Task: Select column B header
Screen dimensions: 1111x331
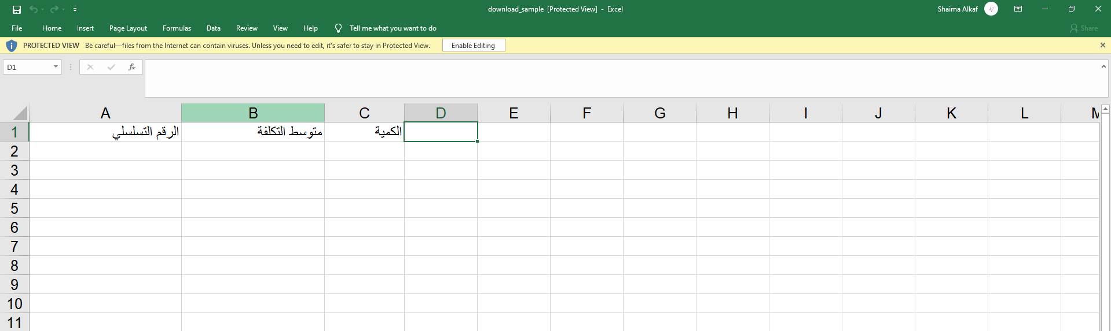Action: (253, 113)
